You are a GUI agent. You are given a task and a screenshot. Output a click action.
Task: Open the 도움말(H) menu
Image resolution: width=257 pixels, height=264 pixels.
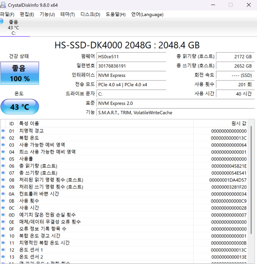[x=115, y=14]
